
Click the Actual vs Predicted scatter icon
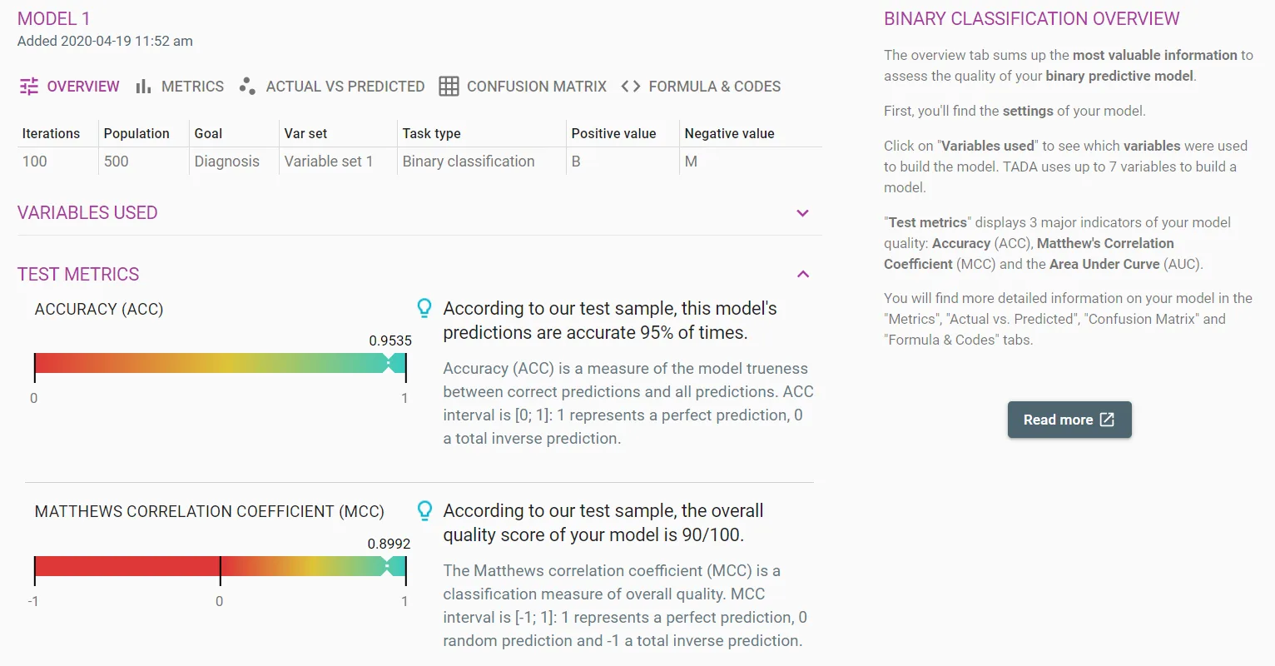pos(246,87)
